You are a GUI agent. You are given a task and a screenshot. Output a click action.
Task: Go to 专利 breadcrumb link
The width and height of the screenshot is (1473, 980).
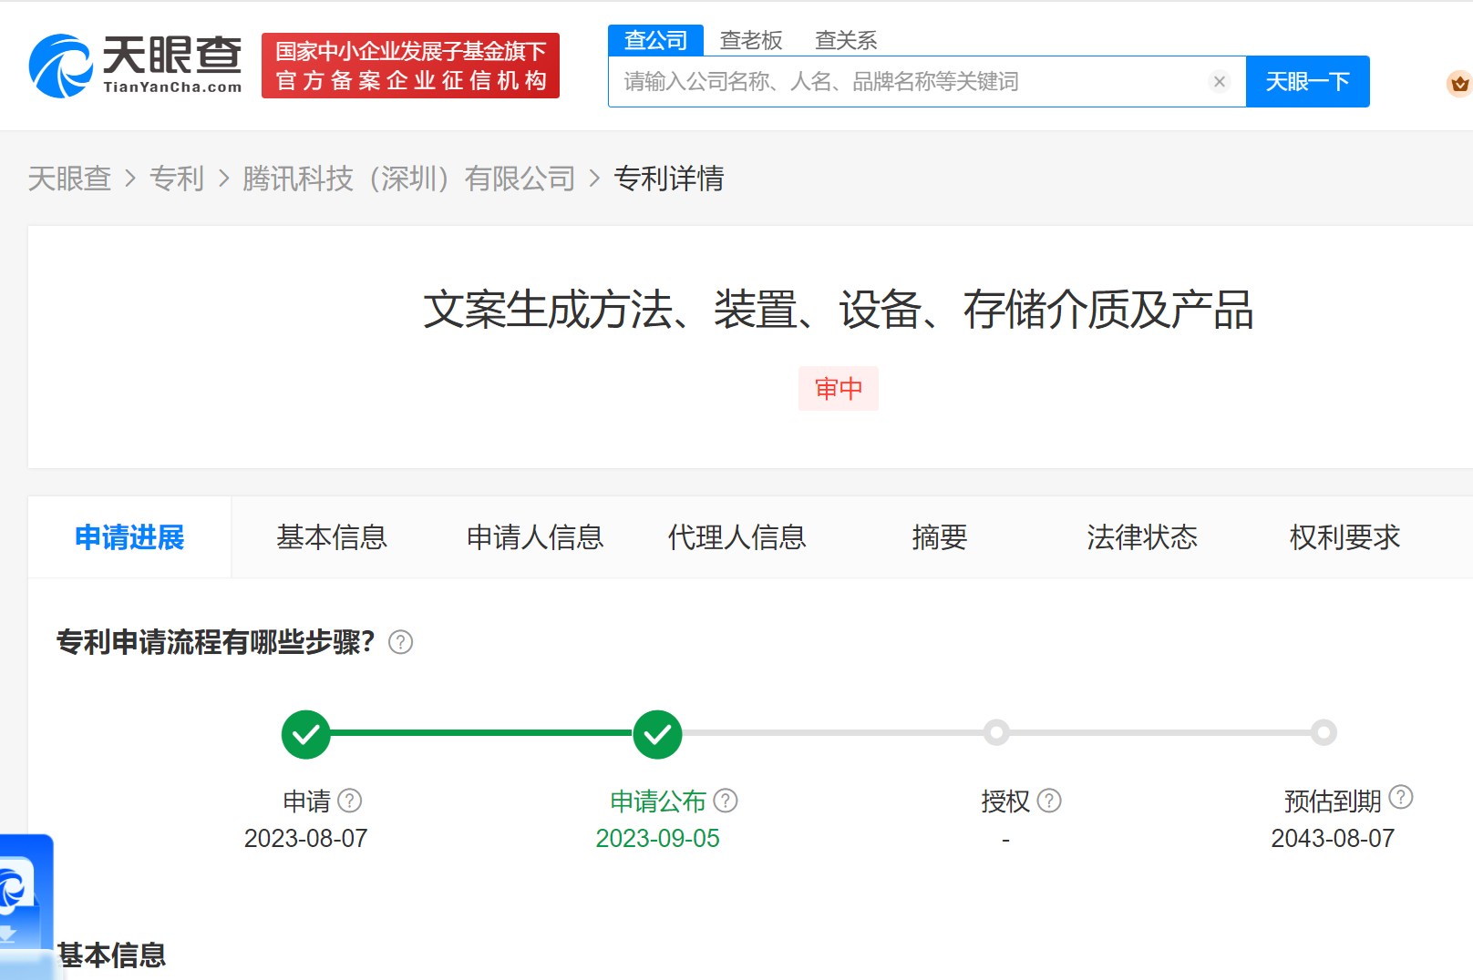tap(177, 179)
